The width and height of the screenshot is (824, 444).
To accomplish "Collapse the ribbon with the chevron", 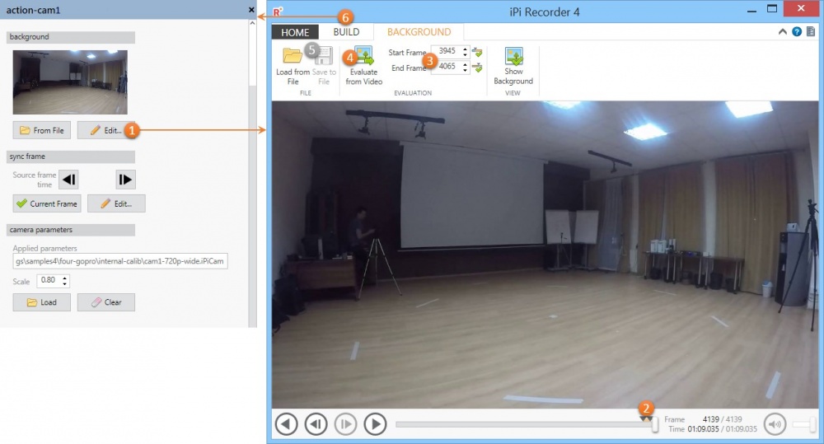I will [x=783, y=31].
